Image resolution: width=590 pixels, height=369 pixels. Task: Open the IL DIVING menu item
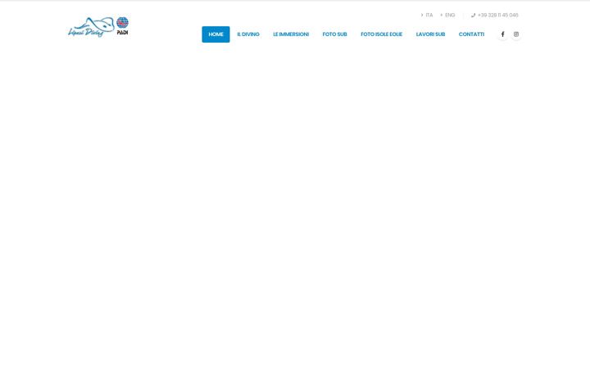248,34
